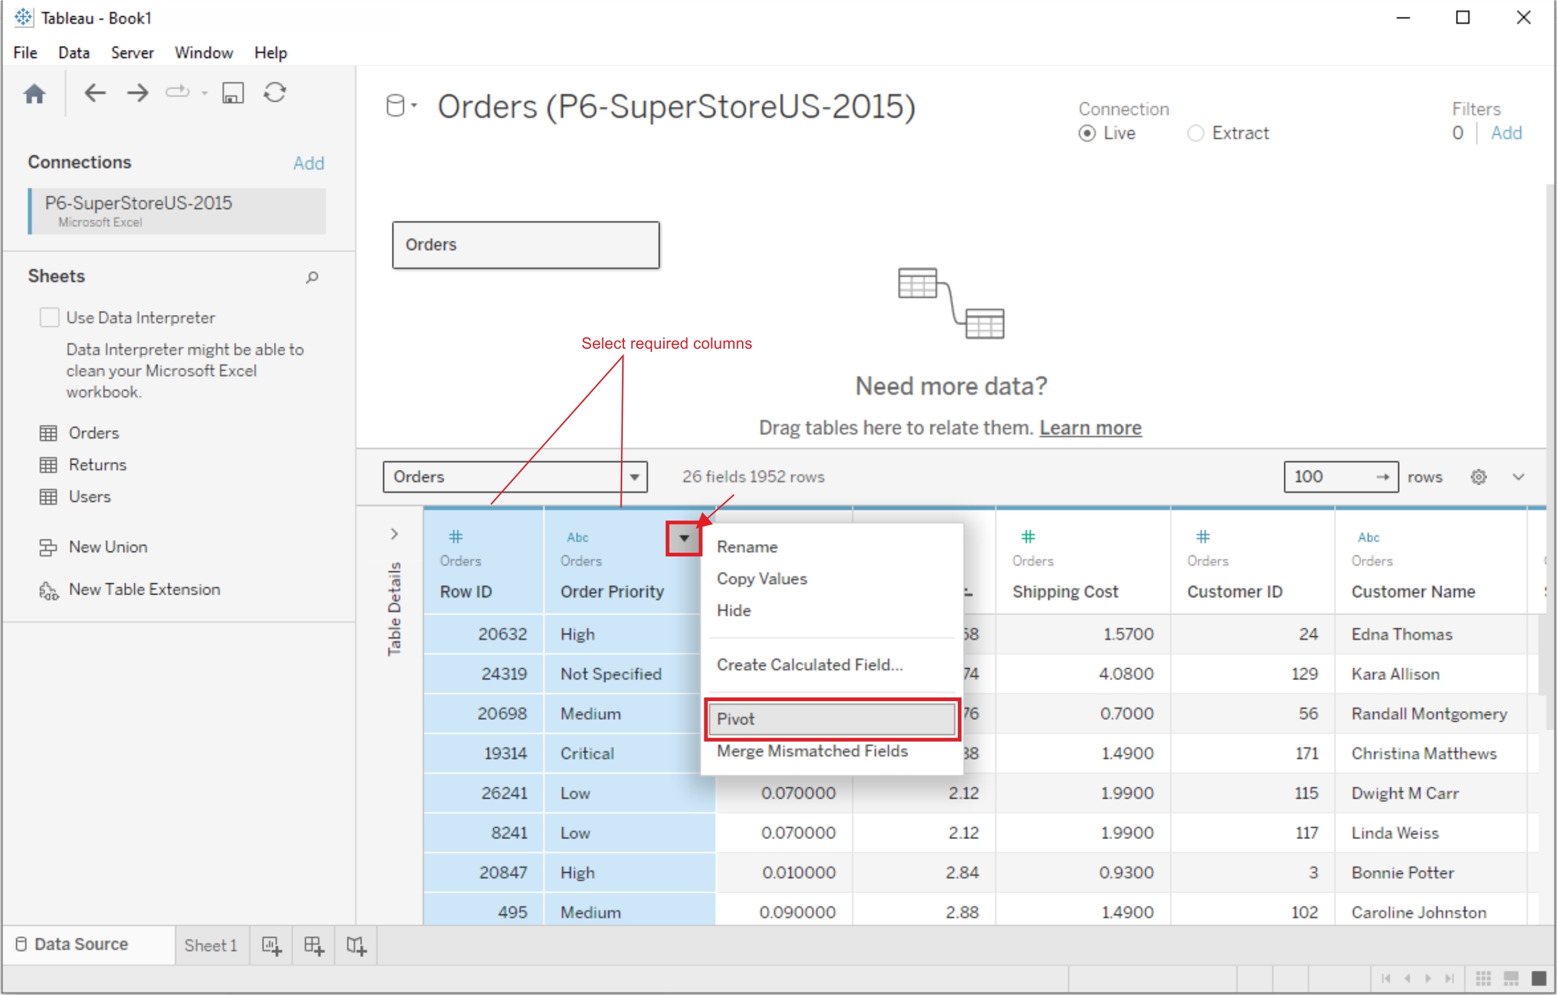The width and height of the screenshot is (1557, 995).
Task: Click the forward arrow in toolbar
Action: coord(138,93)
